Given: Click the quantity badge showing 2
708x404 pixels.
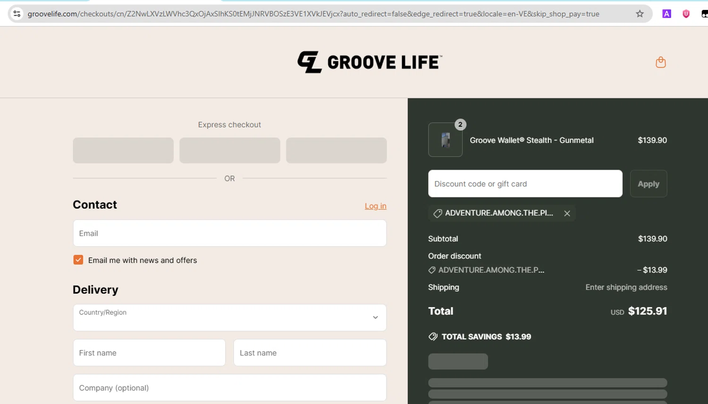Looking at the screenshot, I should (x=460, y=125).
